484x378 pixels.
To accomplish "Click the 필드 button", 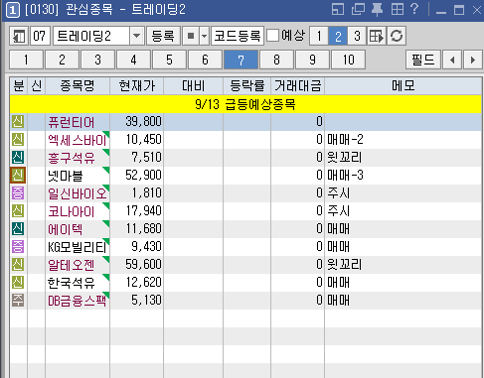I will (x=423, y=60).
